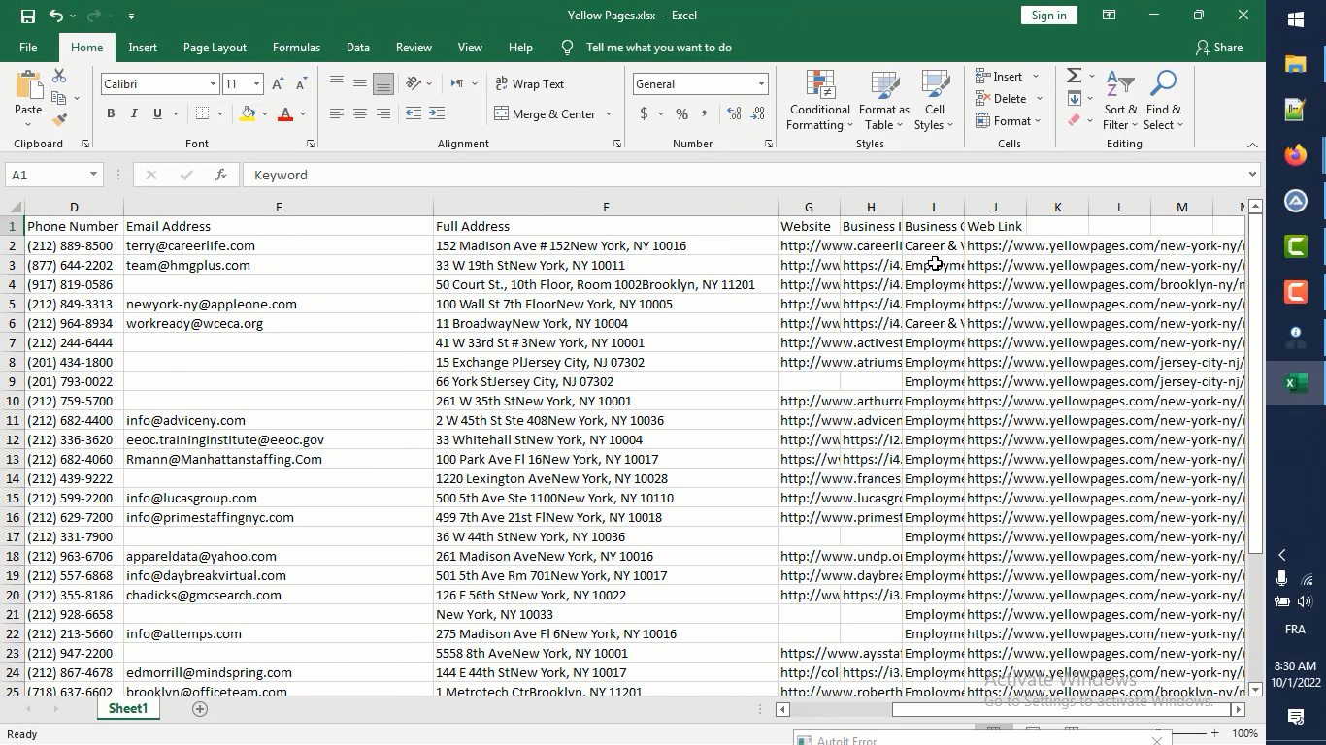Share the workbook
The width and height of the screenshot is (1326, 745).
pos(1219,48)
